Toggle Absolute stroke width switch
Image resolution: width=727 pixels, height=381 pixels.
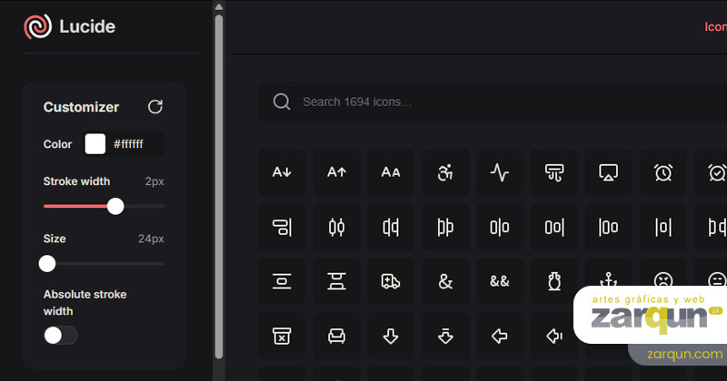[61, 336]
